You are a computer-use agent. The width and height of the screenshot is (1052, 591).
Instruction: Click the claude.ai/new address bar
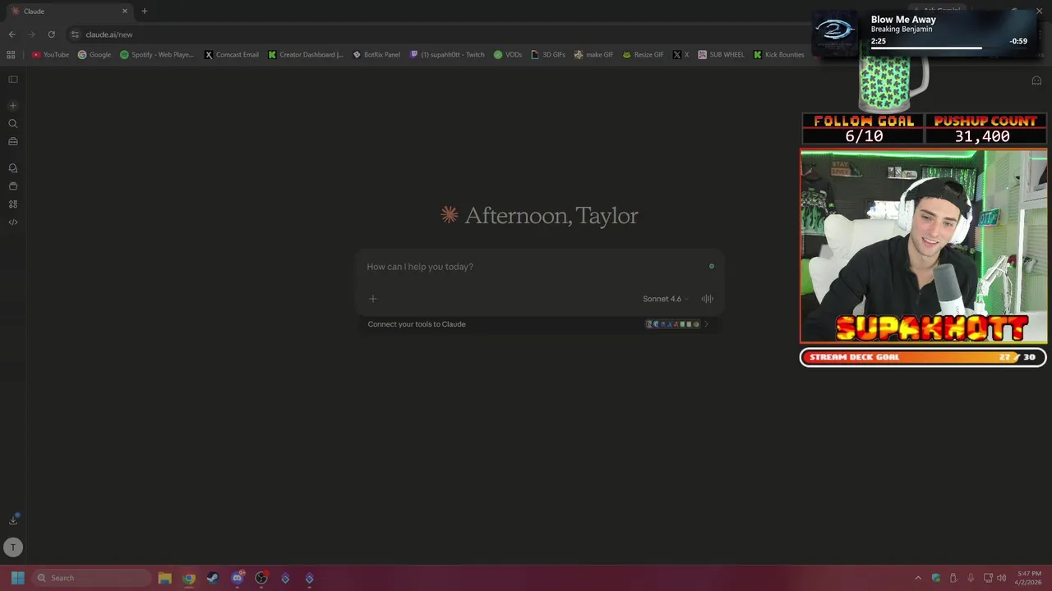pos(436,34)
